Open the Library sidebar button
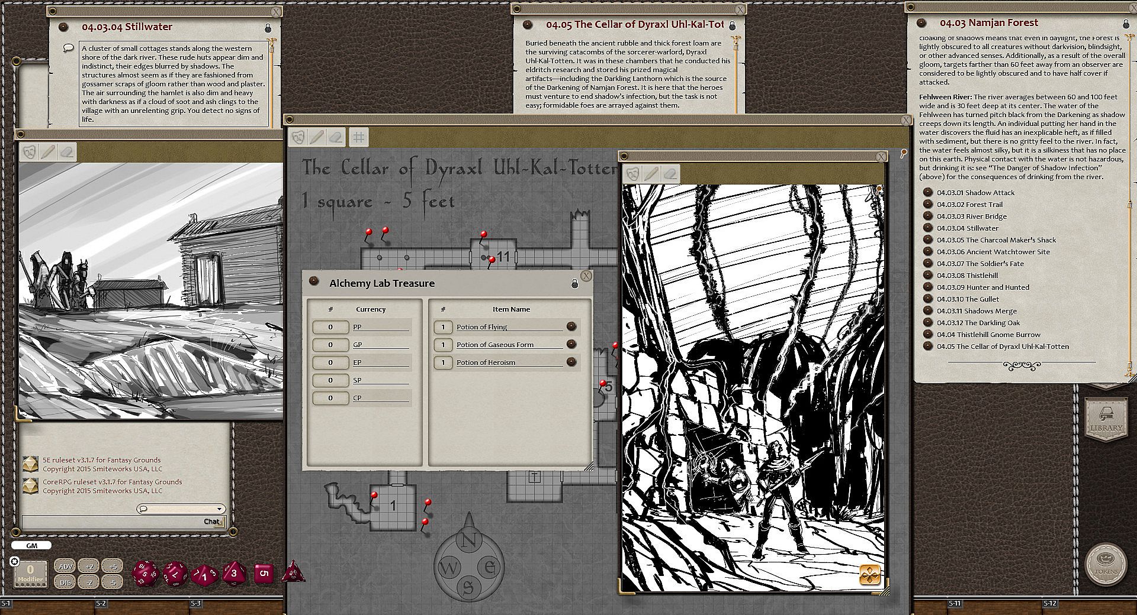Viewport: 1137px width, 615px height. [x=1106, y=419]
